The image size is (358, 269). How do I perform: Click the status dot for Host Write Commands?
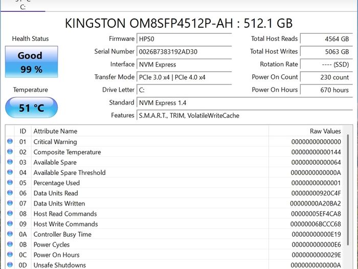coord(10,223)
